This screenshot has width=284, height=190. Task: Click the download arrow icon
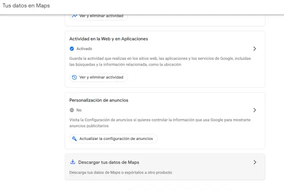[x=73, y=162]
